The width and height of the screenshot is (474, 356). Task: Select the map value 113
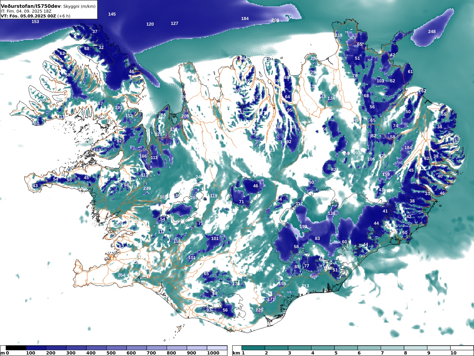click(144, 175)
